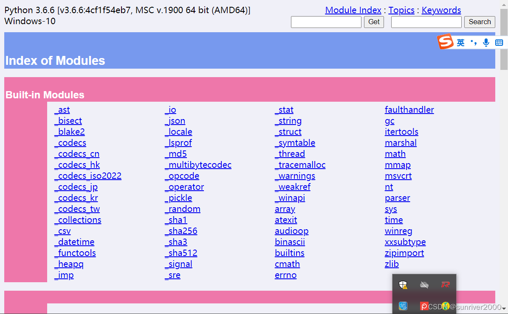
Task: Open the _codecs_jp module link
Action: pos(76,187)
